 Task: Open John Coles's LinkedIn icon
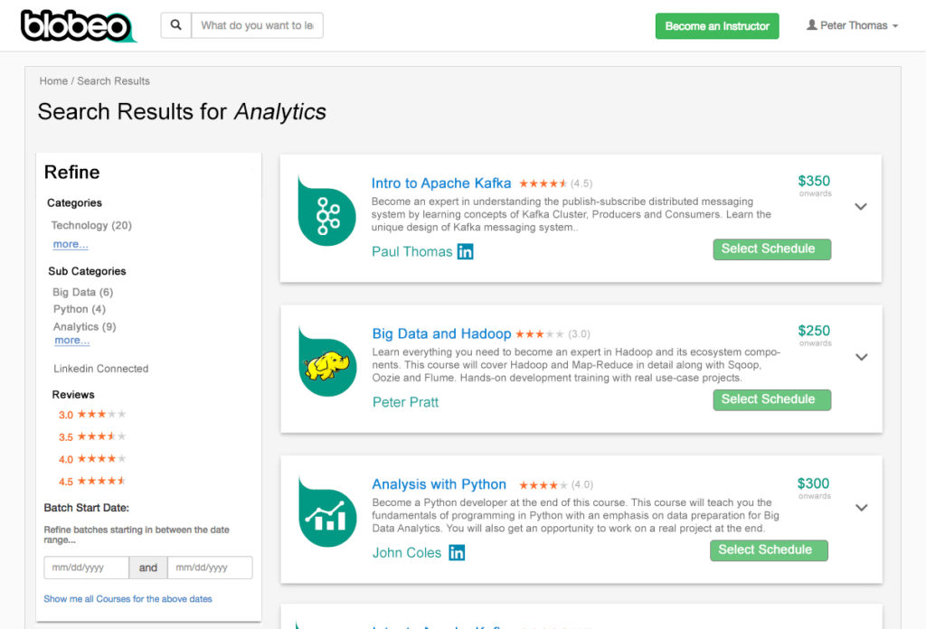click(x=457, y=552)
